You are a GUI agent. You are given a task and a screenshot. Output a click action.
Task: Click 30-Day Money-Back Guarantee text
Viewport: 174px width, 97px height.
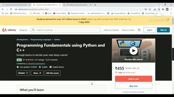tap(133, 92)
